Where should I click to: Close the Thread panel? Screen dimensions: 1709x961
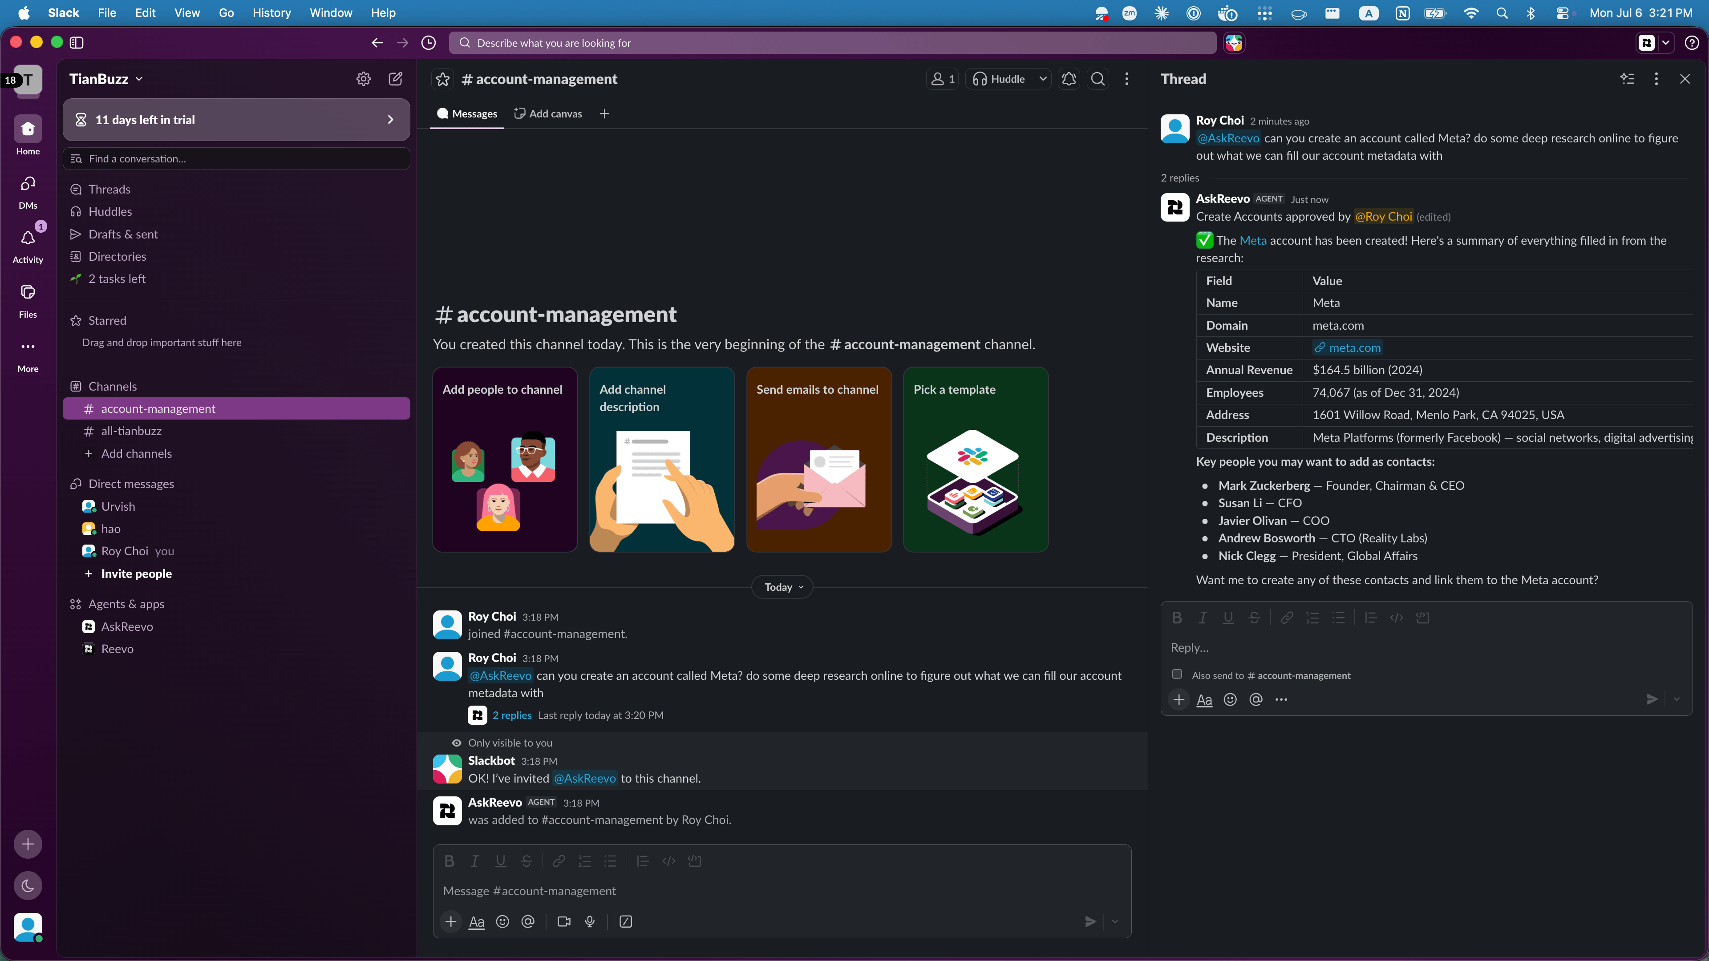(1685, 79)
